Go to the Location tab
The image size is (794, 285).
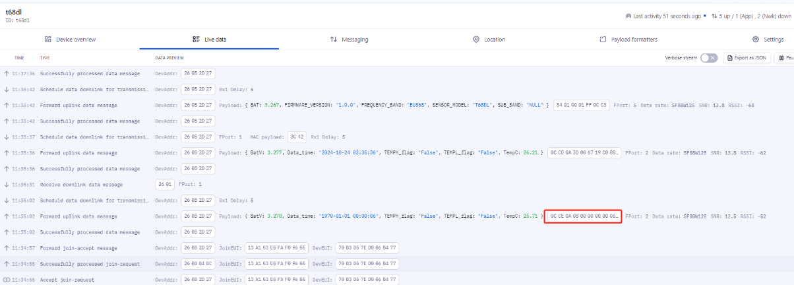click(489, 40)
